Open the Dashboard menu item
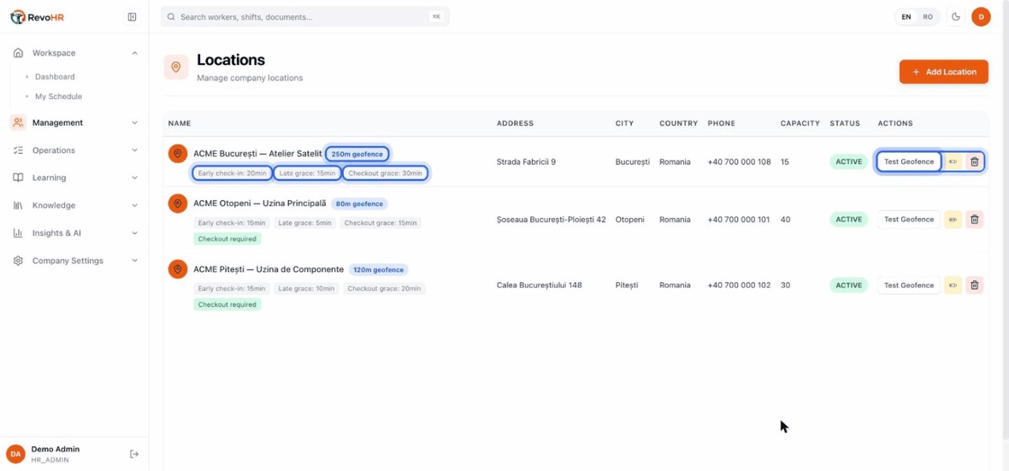Screen dimensions: 1009x471 55,77
